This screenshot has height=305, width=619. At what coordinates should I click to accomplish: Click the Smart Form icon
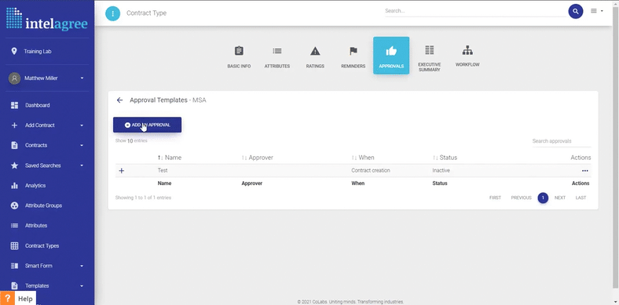(14, 266)
